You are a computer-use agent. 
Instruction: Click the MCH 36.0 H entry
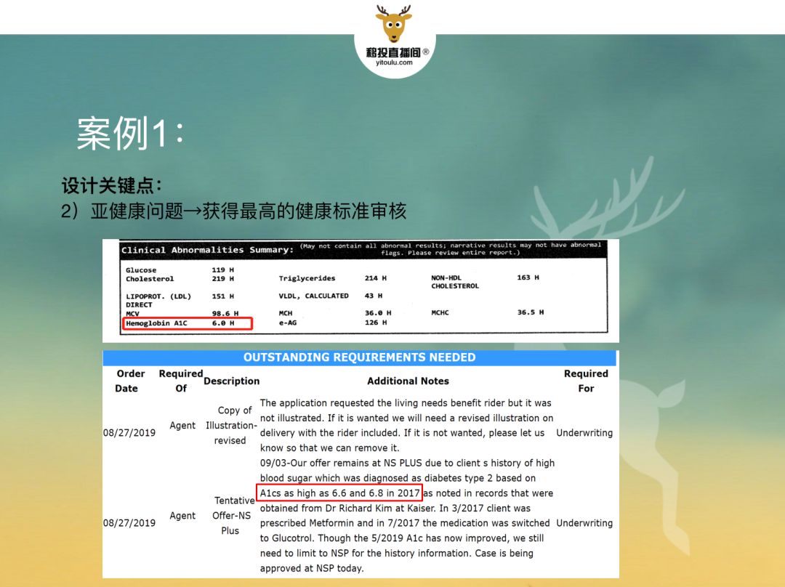tap(335, 313)
